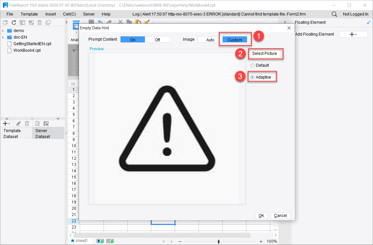
Task: Add a new report sheet icon
Action: (x=100, y=241)
